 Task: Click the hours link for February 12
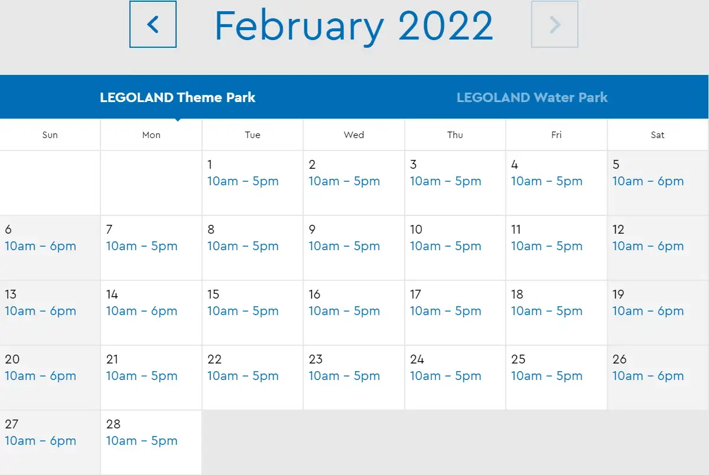pyautogui.click(x=648, y=247)
